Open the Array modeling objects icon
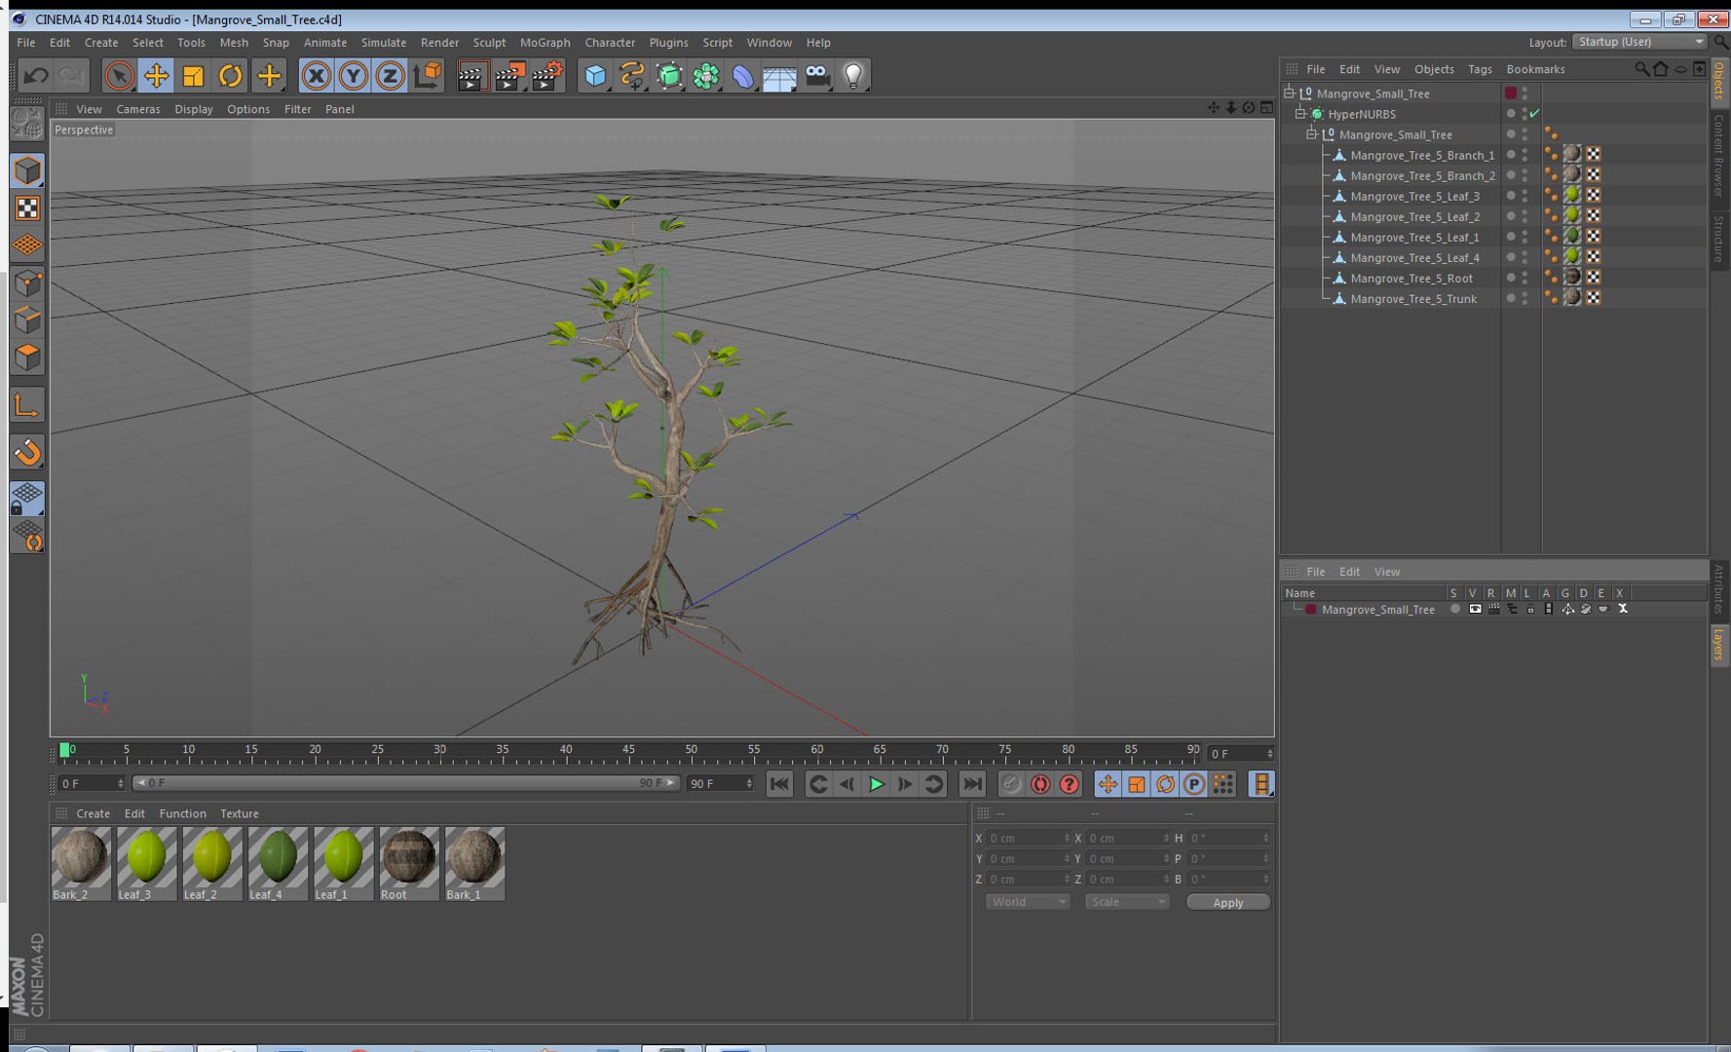The height and width of the screenshot is (1052, 1731). pos(706,76)
